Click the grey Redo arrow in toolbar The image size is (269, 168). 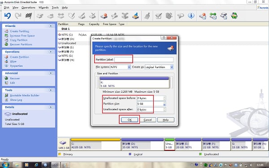click(18, 16)
